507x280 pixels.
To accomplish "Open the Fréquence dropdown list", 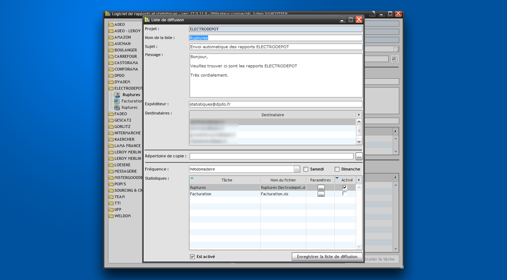I will 297,169.
